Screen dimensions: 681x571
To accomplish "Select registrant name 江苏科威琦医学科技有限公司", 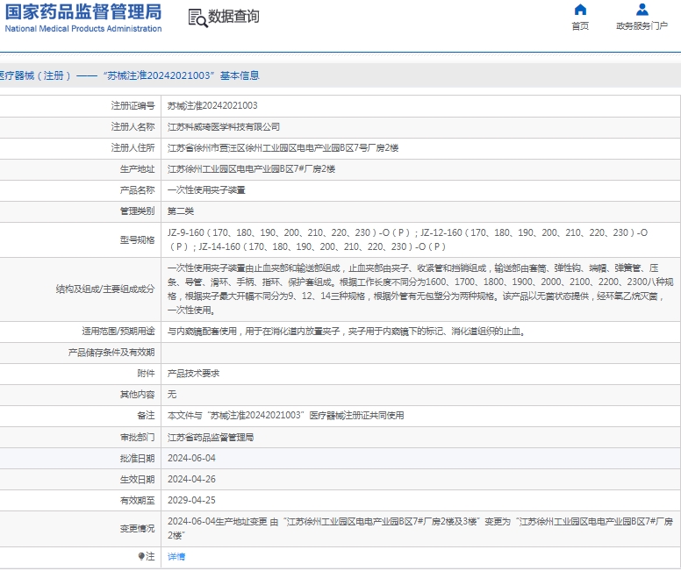I will click(224, 127).
